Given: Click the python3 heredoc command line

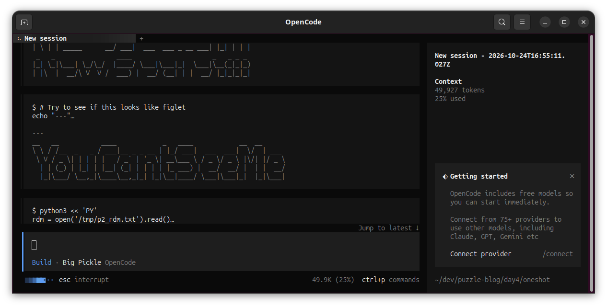Looking at the screenshot, I should (65, 211).
